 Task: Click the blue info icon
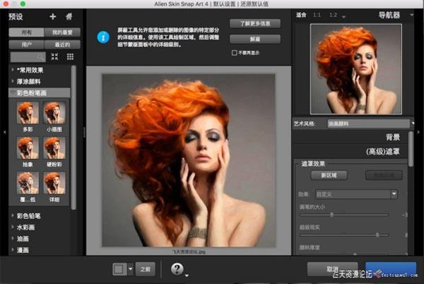pyautogui.click(x=102, y=32)
